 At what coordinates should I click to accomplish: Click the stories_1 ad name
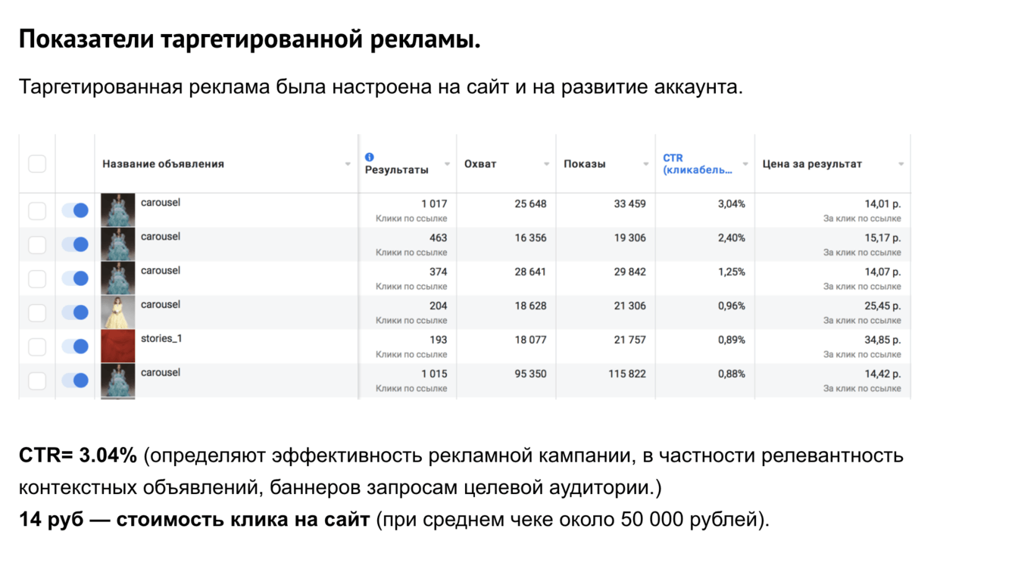(x=161, y=339)
